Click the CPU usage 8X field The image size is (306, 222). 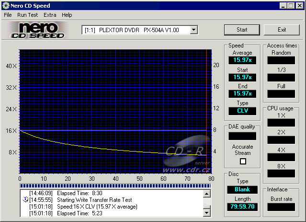click(281, 174)
